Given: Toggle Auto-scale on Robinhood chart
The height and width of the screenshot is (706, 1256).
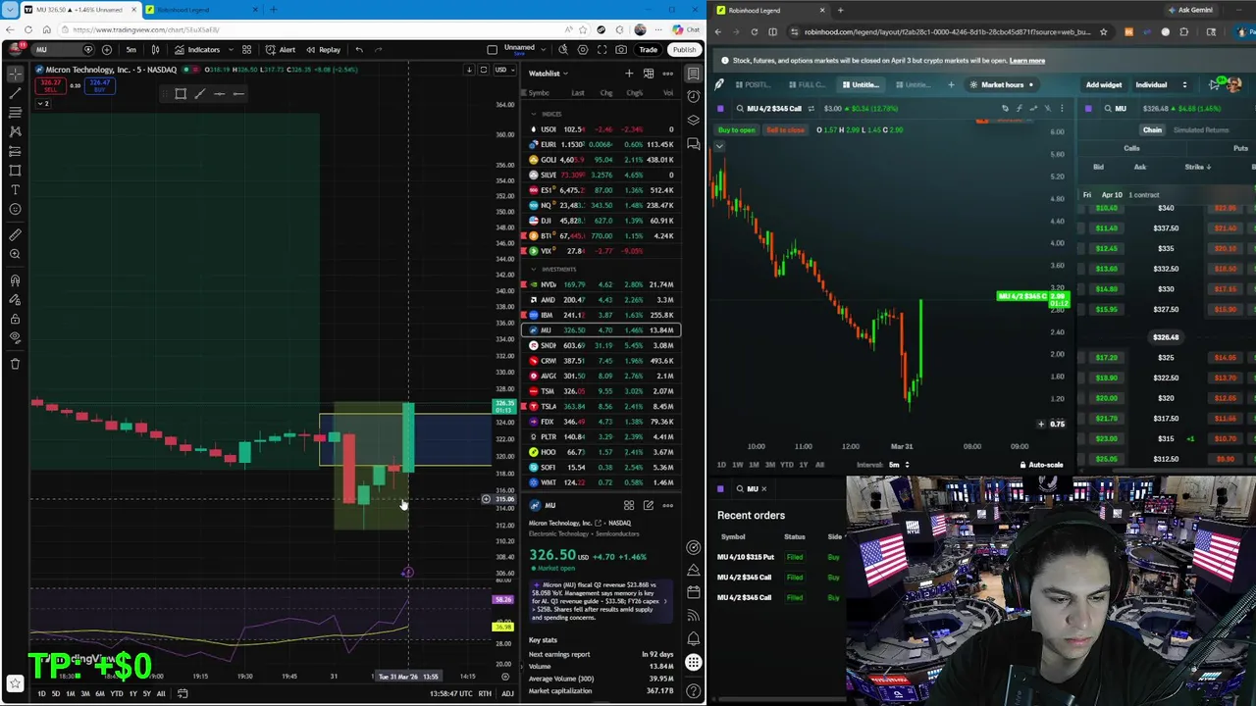Looking at the screenshot, I should (x=1041, y=465).
